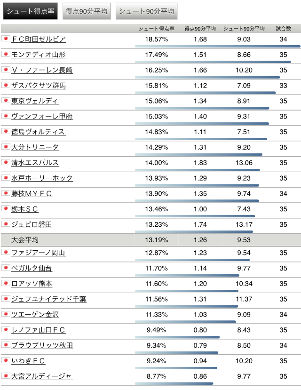Click the flag icon beside 東京ヴェルディ
Screen dimensions: 301x390
tap(6, 100)
